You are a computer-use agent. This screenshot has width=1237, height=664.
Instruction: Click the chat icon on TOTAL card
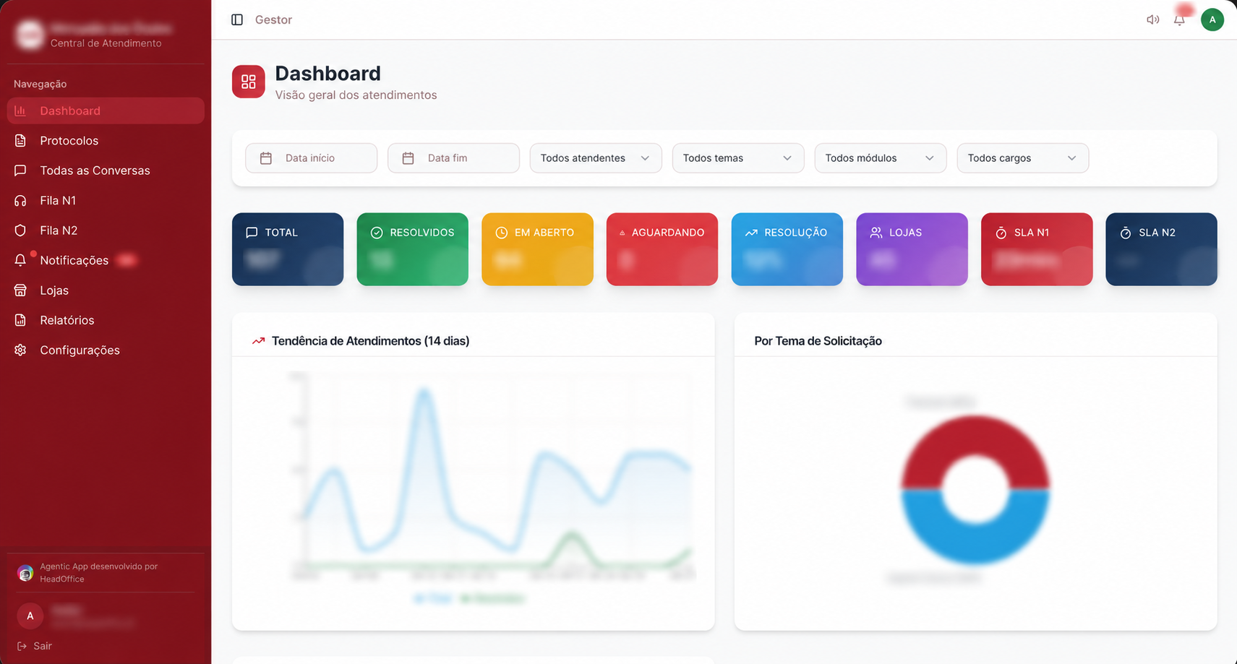click(x=252, y=233)
